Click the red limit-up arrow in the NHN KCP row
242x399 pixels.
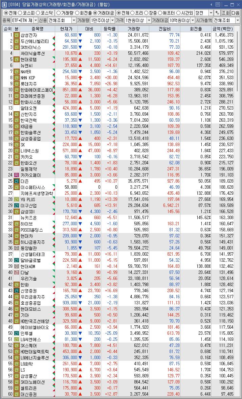[80, 78]
